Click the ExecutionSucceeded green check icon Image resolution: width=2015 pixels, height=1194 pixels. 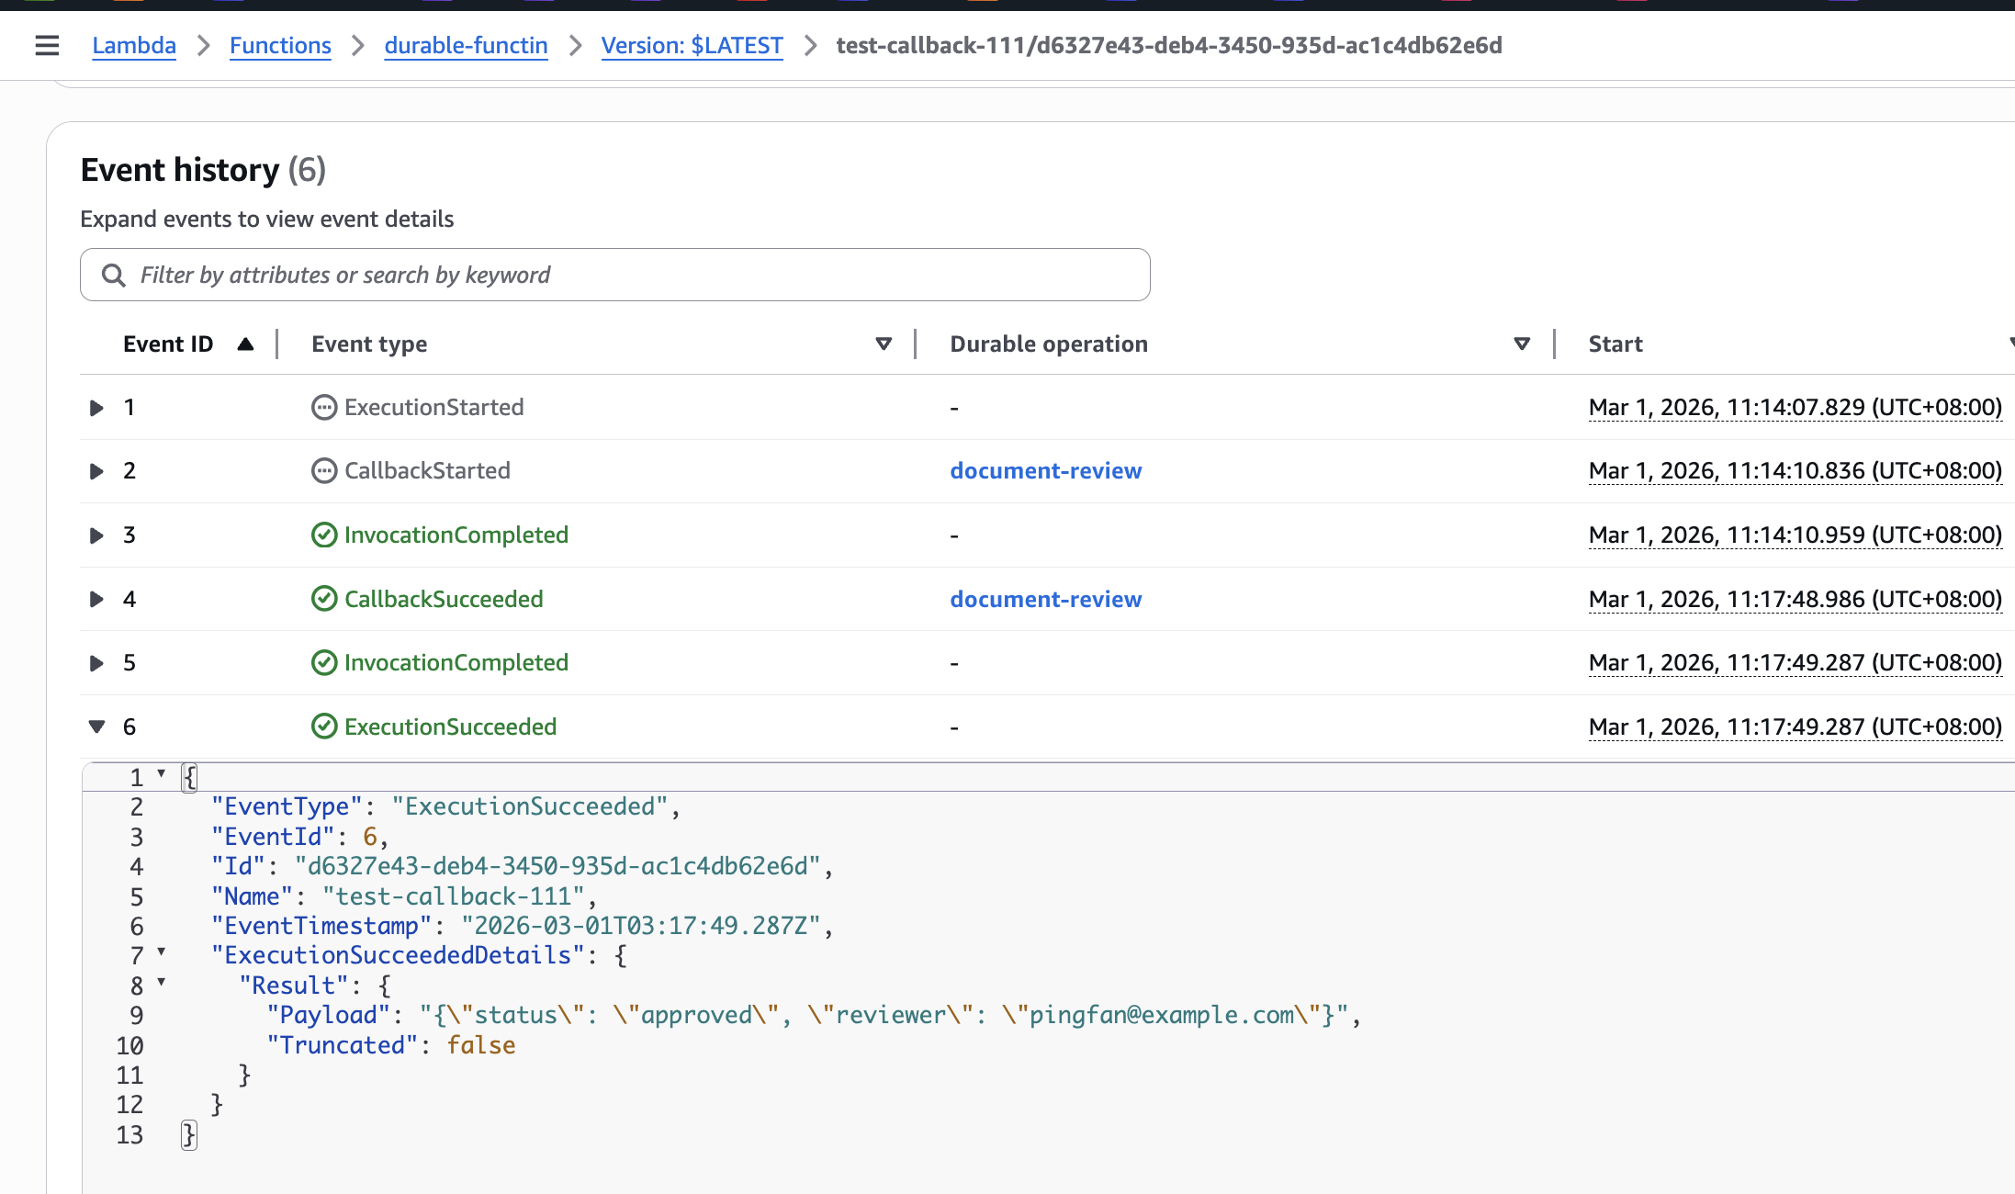point(324,727)
